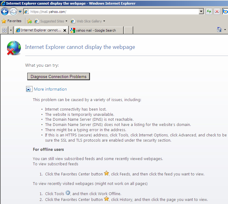
Task: Open the Home button dropdown arrow
Action: pos(225,29)
